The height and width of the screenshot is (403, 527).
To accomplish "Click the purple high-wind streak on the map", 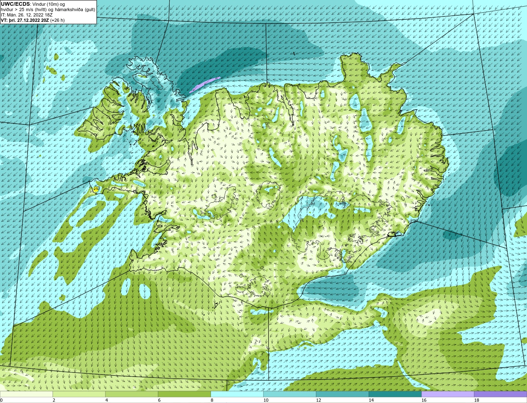I will pos(205,84).
